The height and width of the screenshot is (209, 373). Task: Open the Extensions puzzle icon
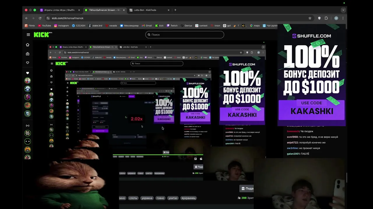326,18
